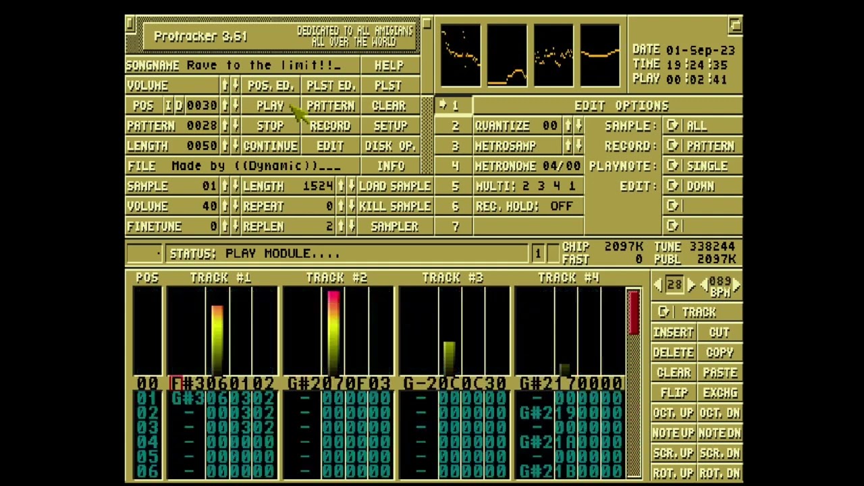Decrease BPM 089 with left arrow
The height and width of the screenshot is (486, 864).
tap(705, 286)
